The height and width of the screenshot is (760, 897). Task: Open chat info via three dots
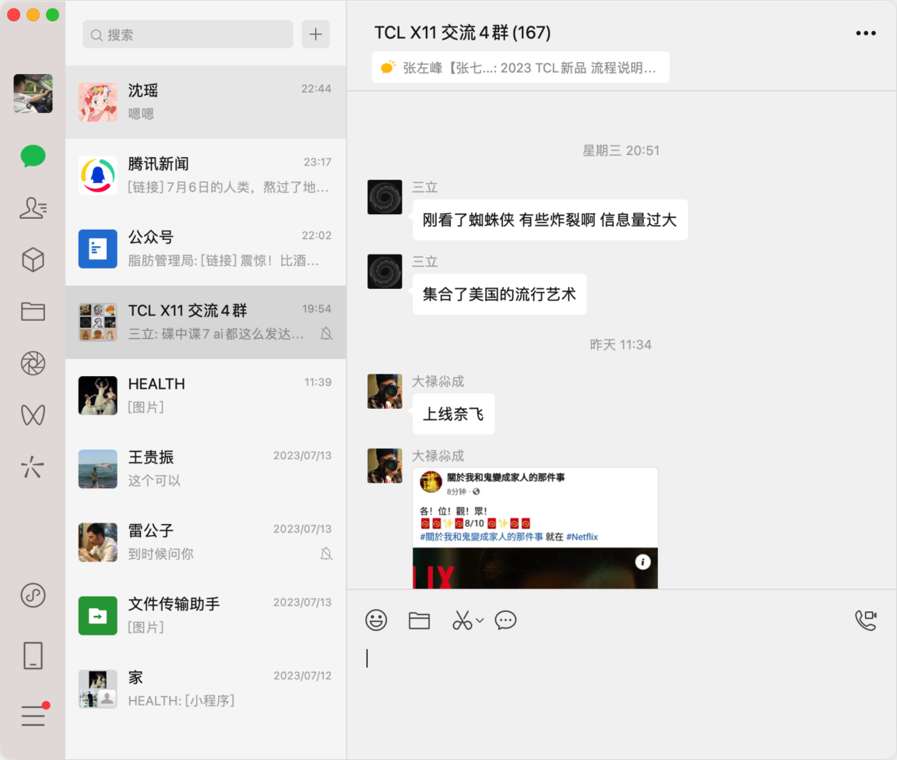click(866, 33)
